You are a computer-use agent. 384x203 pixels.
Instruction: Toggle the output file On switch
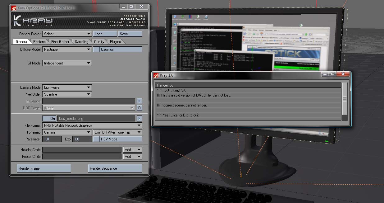tap(49, 119)
